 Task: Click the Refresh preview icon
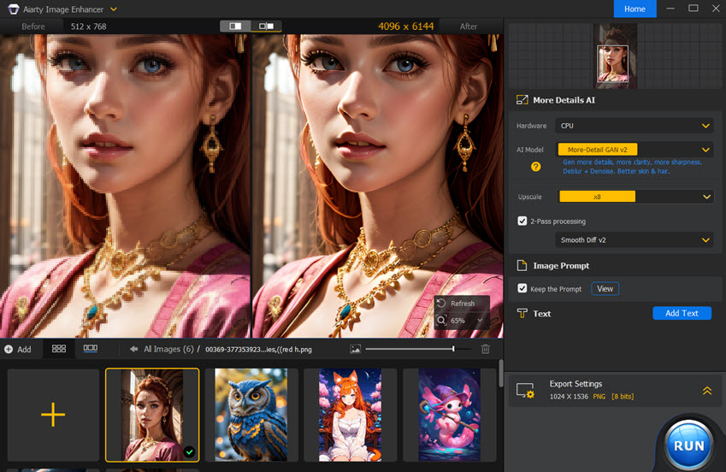tap(442, 303)
